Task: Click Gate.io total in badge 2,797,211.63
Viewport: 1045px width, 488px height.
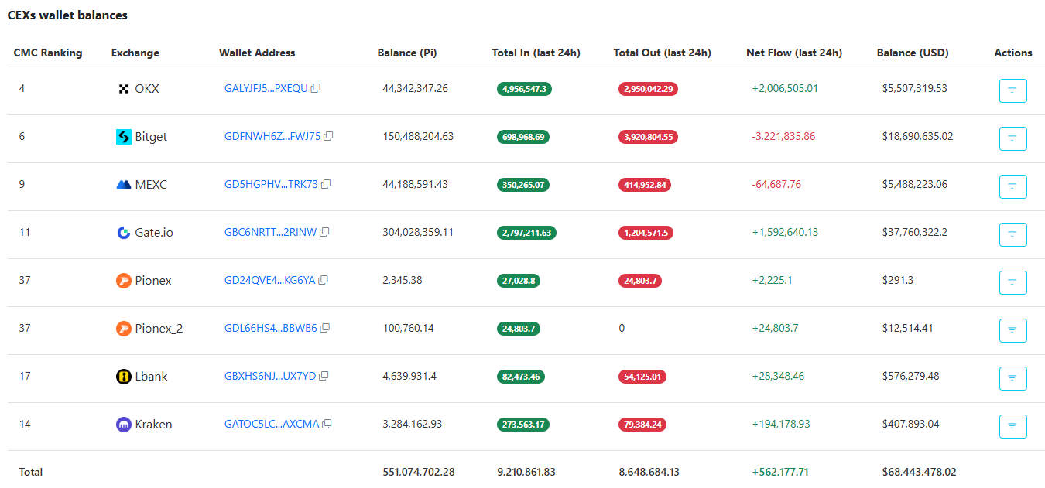Action: [x=526, y=233]
